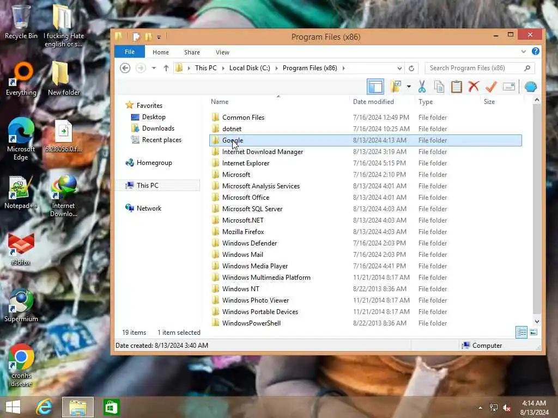Open the dropdown arrow beside folder options icon

click(x=409, y=87)
